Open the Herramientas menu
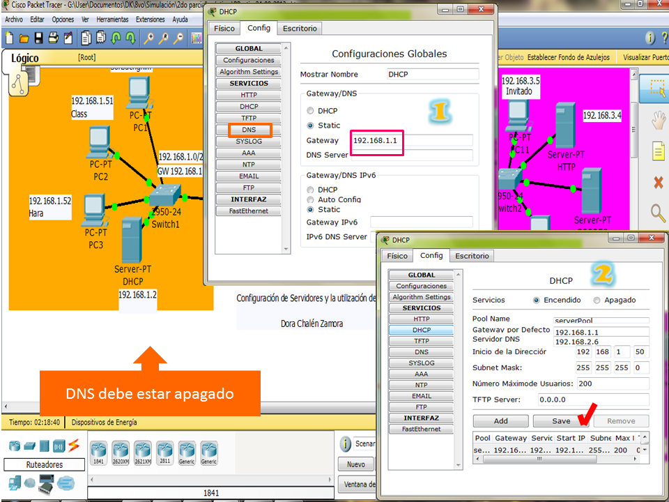The height and width of the screenshot is (502, 669). point(112,20)
